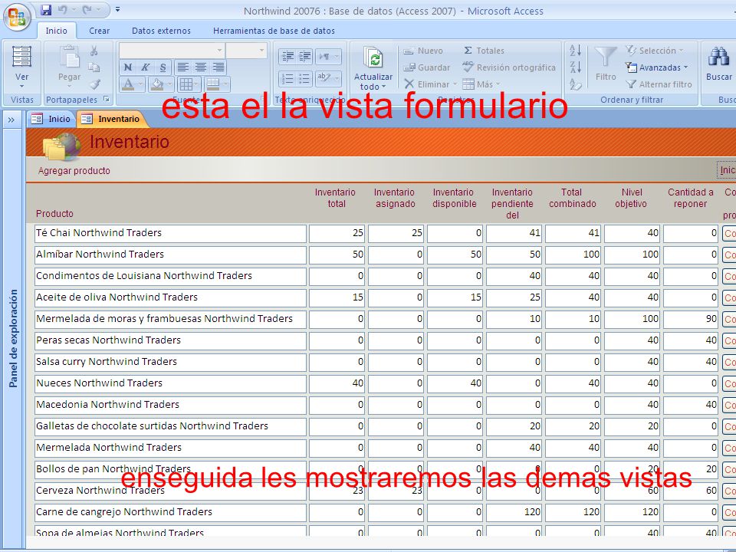Click the Pegar paste icon
Viewport: 736px width, 552px height.
tap(70, 57)
